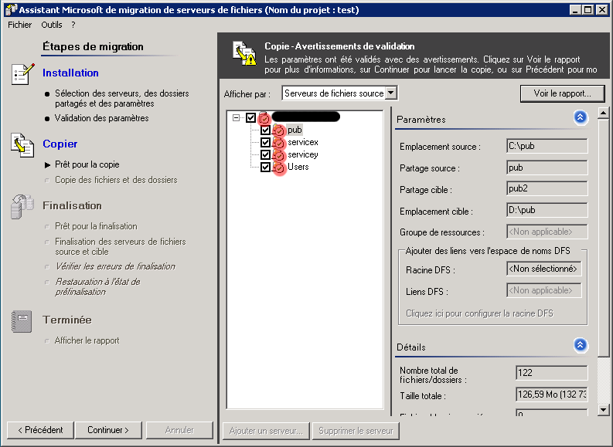The height and width of the screenshot is (447, 613).
Task: Uncheck the servicex share checkbox
Action: (x=265, y=143)
